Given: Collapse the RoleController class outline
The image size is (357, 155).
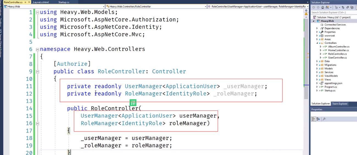Looking at the screenshot, I should click(x=37, y=71).
